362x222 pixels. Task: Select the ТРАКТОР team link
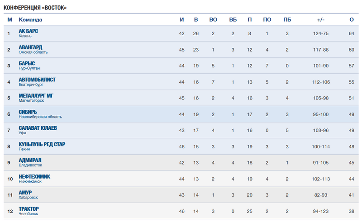29,209
